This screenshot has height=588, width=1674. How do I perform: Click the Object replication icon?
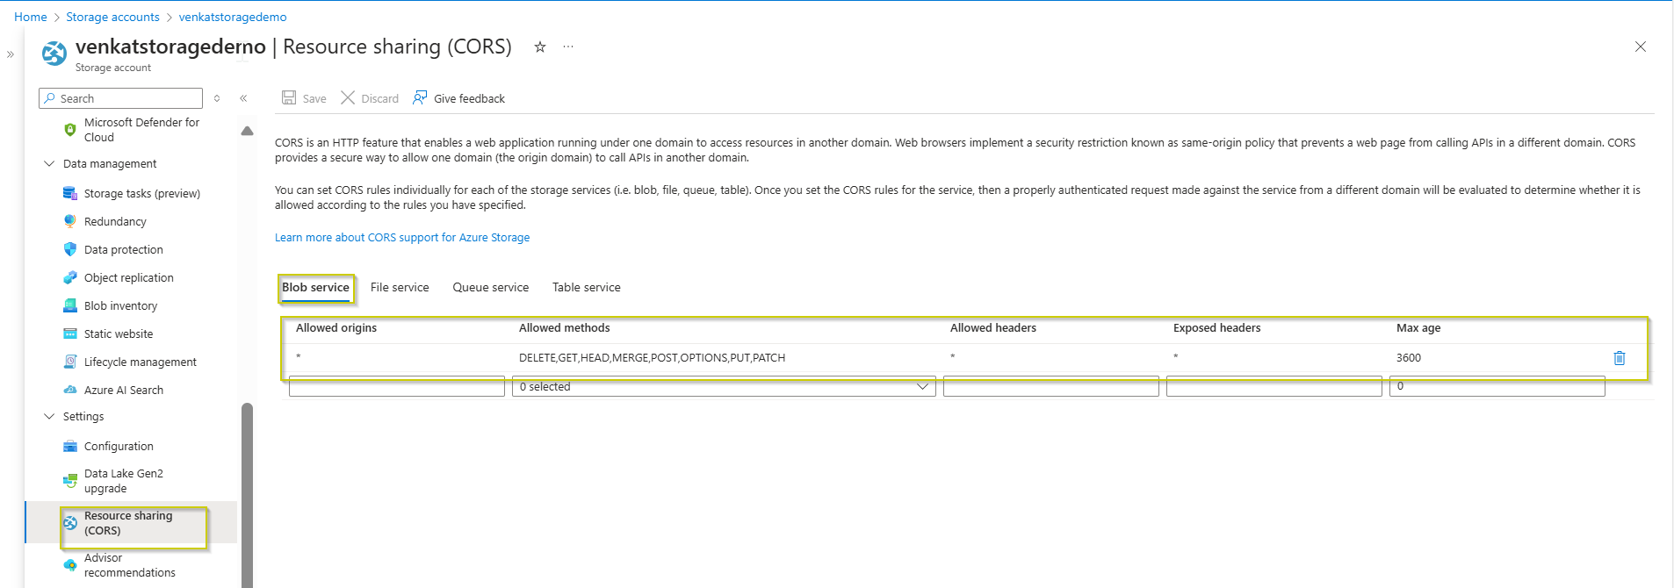[70, 277]
